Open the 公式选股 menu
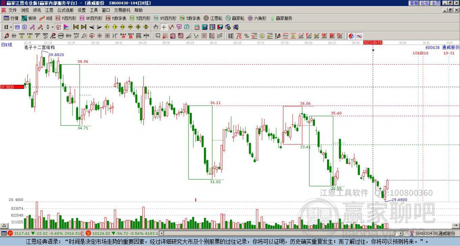Screen dimensions: 460x246 (x=66, y=10)
